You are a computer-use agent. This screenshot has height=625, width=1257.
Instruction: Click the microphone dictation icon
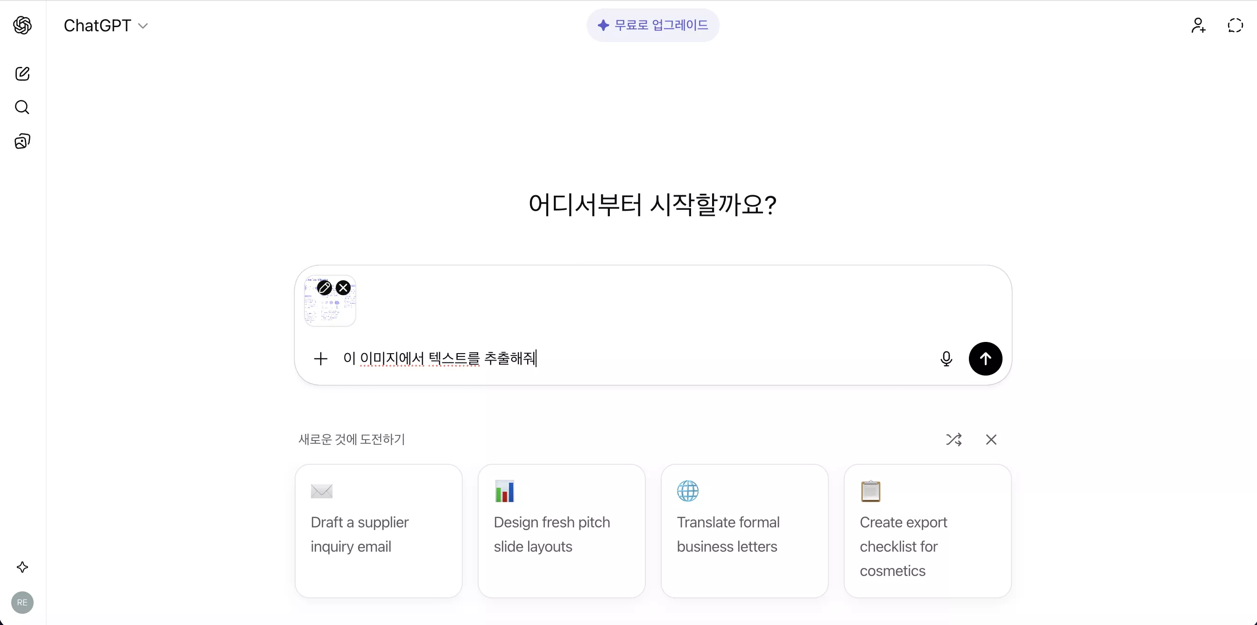pos(946,358)
